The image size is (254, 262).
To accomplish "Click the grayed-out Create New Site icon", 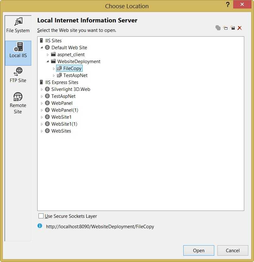I will [x=218, y=28].
